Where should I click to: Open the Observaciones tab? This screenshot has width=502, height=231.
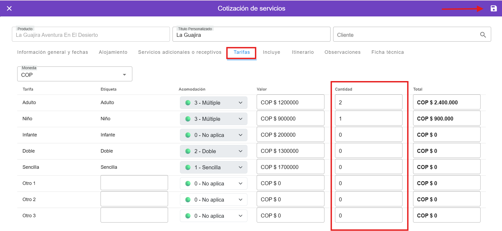(342, 52)
